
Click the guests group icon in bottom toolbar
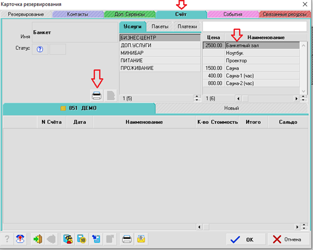pos(68,239)
